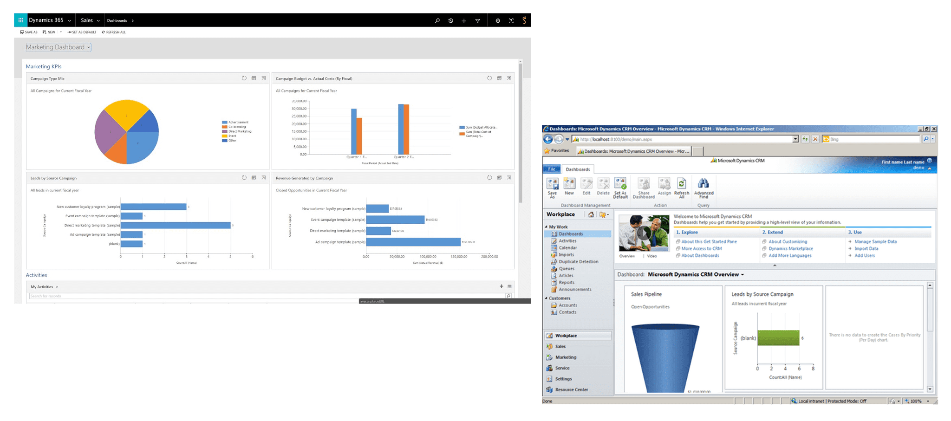Open IE address bar history dropdown

click(x=795, y=139)
